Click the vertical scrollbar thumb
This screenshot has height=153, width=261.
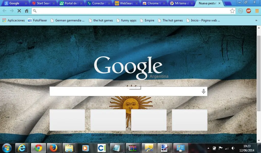pyautogui.click(x=259, y=73)
